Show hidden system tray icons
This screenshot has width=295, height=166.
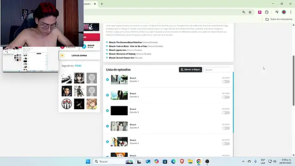tap(243, 161)
